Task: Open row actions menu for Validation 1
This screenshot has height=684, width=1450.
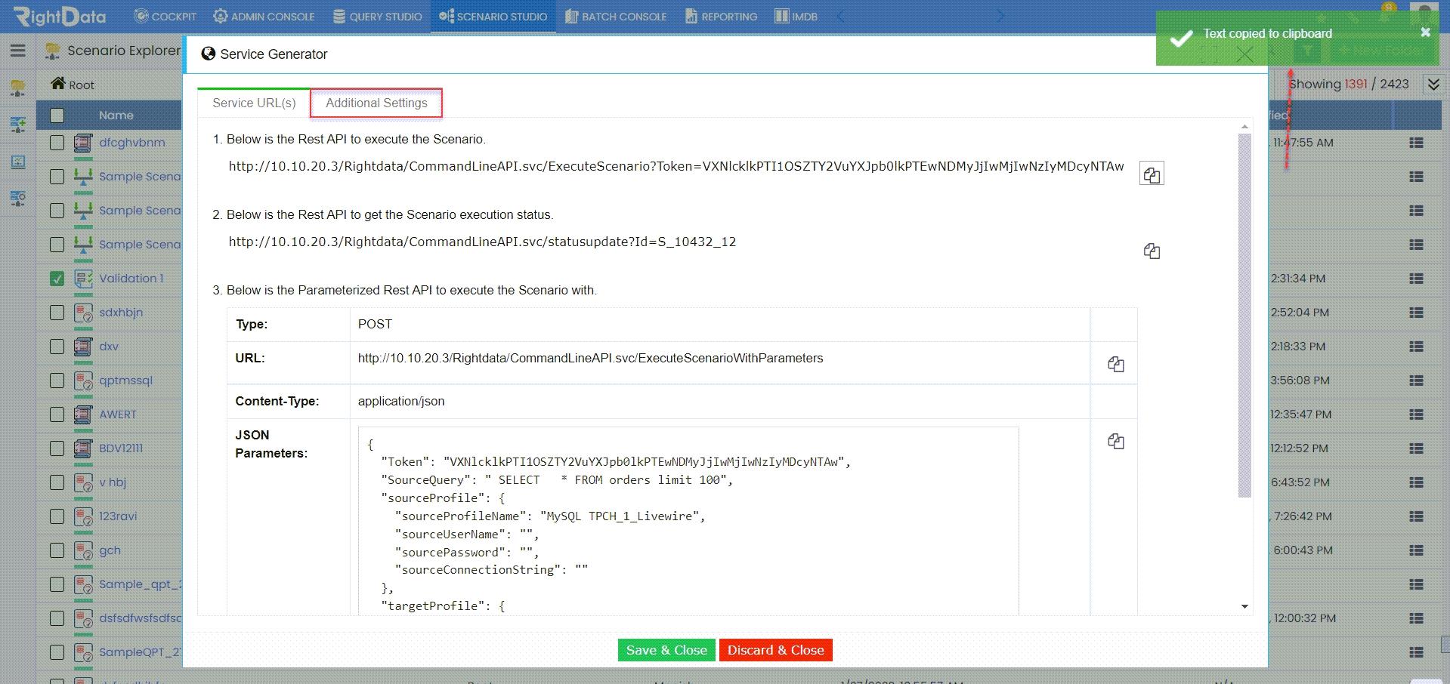Action: point(1416,279)
